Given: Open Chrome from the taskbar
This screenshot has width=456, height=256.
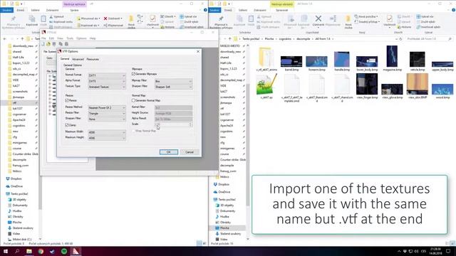Looking at the screenshot, I should (41, 251).
